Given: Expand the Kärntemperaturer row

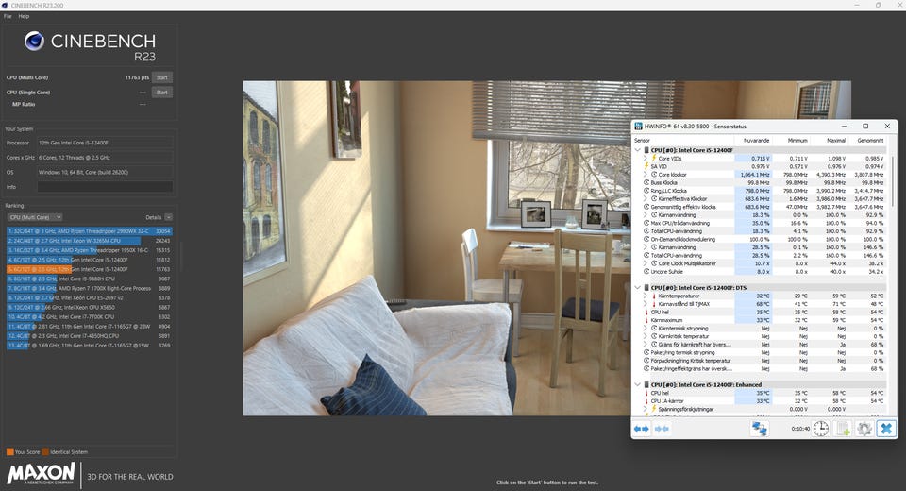Looking at the screenshot, I should click(x=646, y=296).
